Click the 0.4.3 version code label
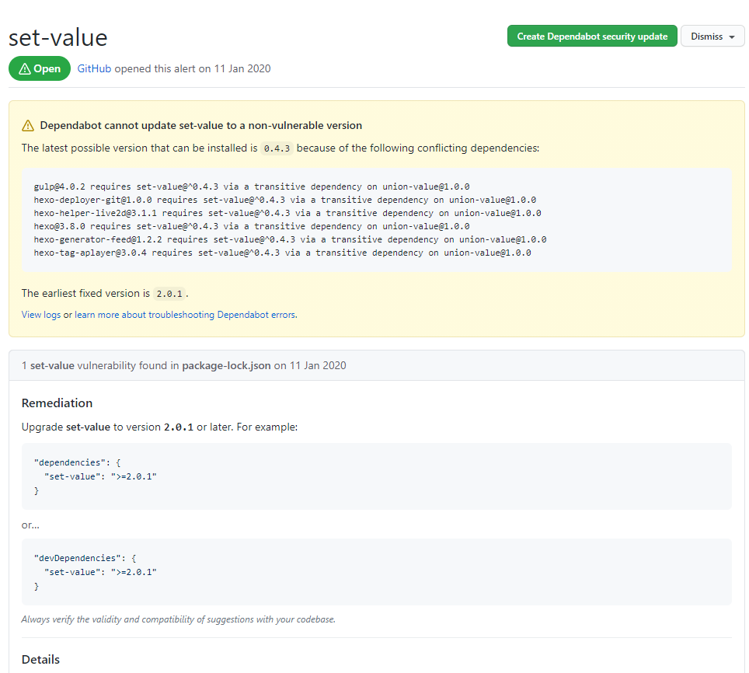This screenshot has width=749, height=673. [277, 148]
